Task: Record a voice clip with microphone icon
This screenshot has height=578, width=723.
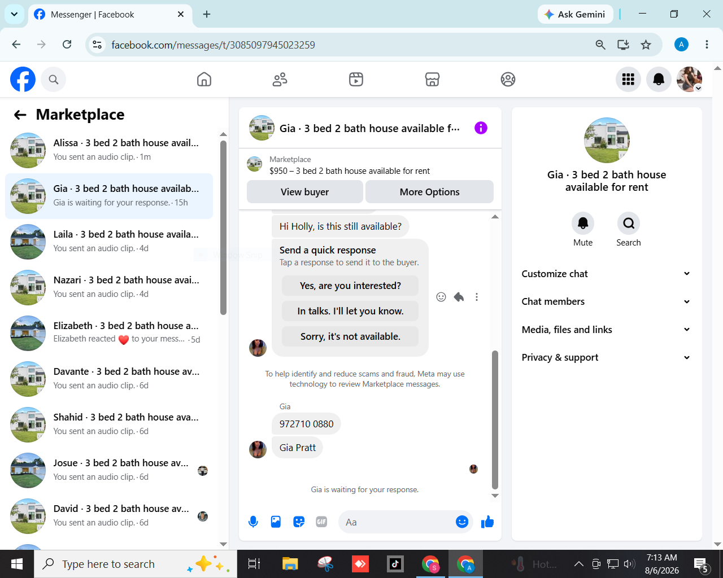Action: pos(253,522)
